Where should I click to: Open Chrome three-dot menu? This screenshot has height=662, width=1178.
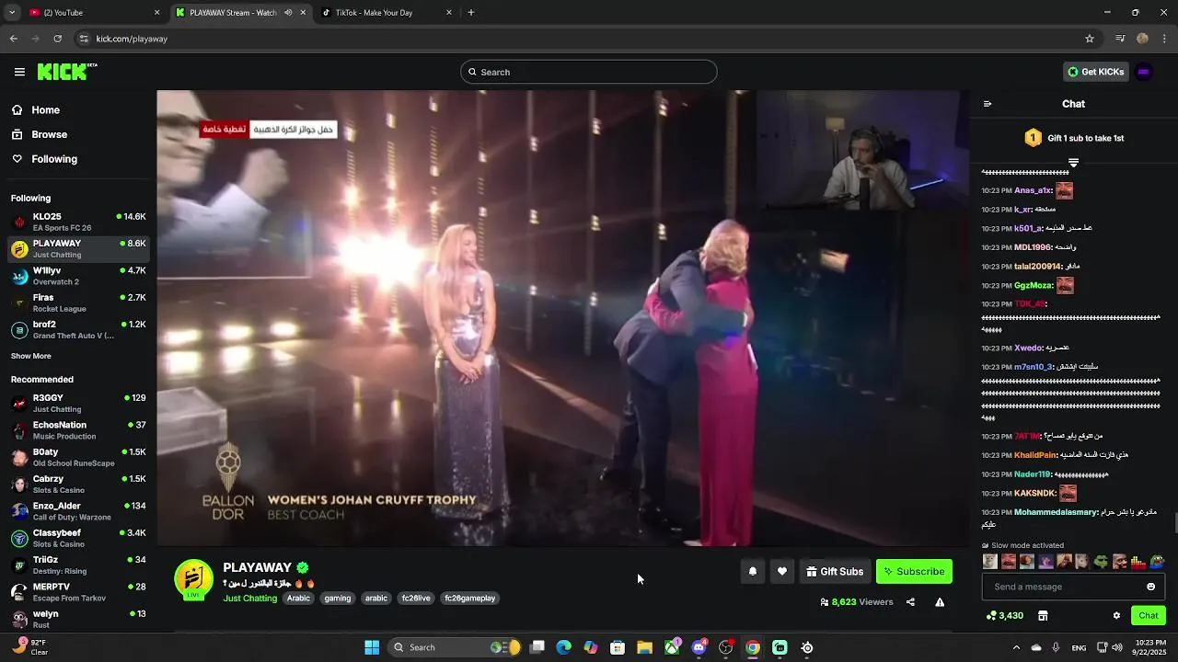(1165, 39)
